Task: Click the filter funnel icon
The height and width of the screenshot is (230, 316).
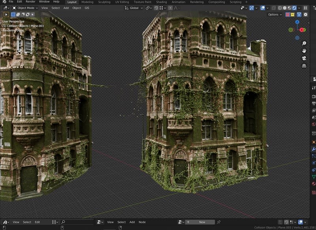Action: 299,15
